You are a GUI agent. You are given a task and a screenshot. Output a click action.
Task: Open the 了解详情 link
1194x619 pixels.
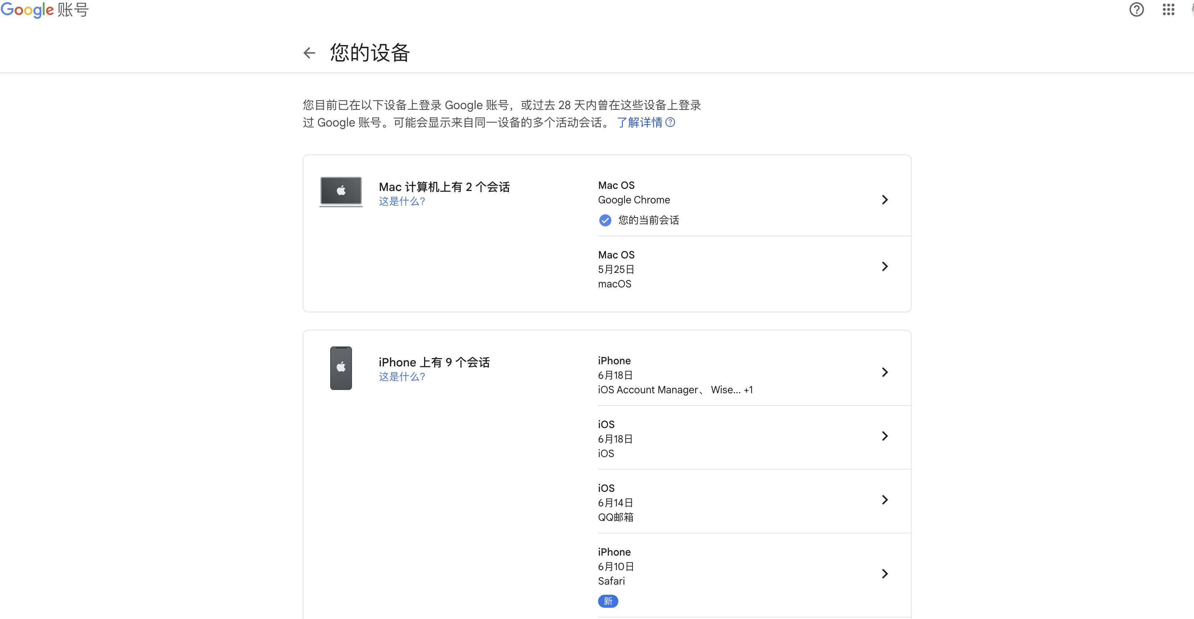click(640, 122)
